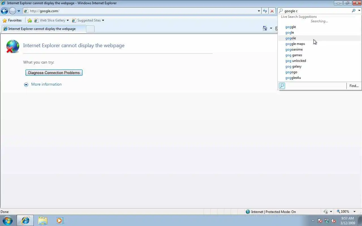Select the 'goggles4u' suggestion
The image size is (362, 226).
click(320, 78)
